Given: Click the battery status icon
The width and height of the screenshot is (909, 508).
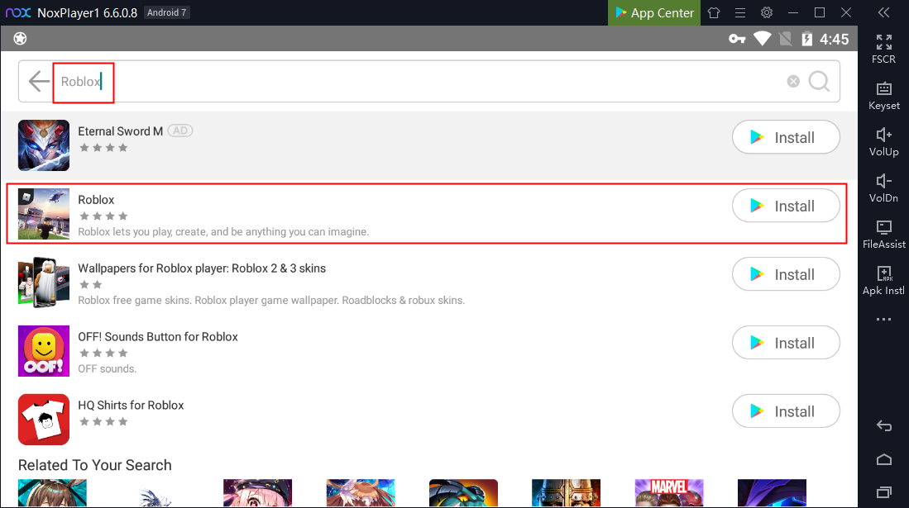Looking at the screenshot, I should 807,39.
